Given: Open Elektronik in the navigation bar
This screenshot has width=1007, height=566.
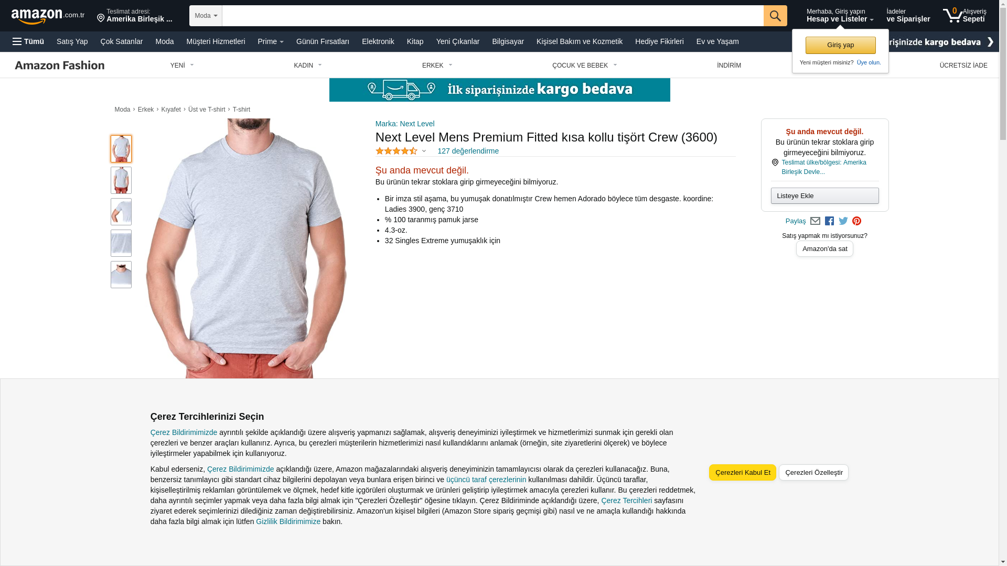Looking at the screenshot, I should [x=378, y=41].
